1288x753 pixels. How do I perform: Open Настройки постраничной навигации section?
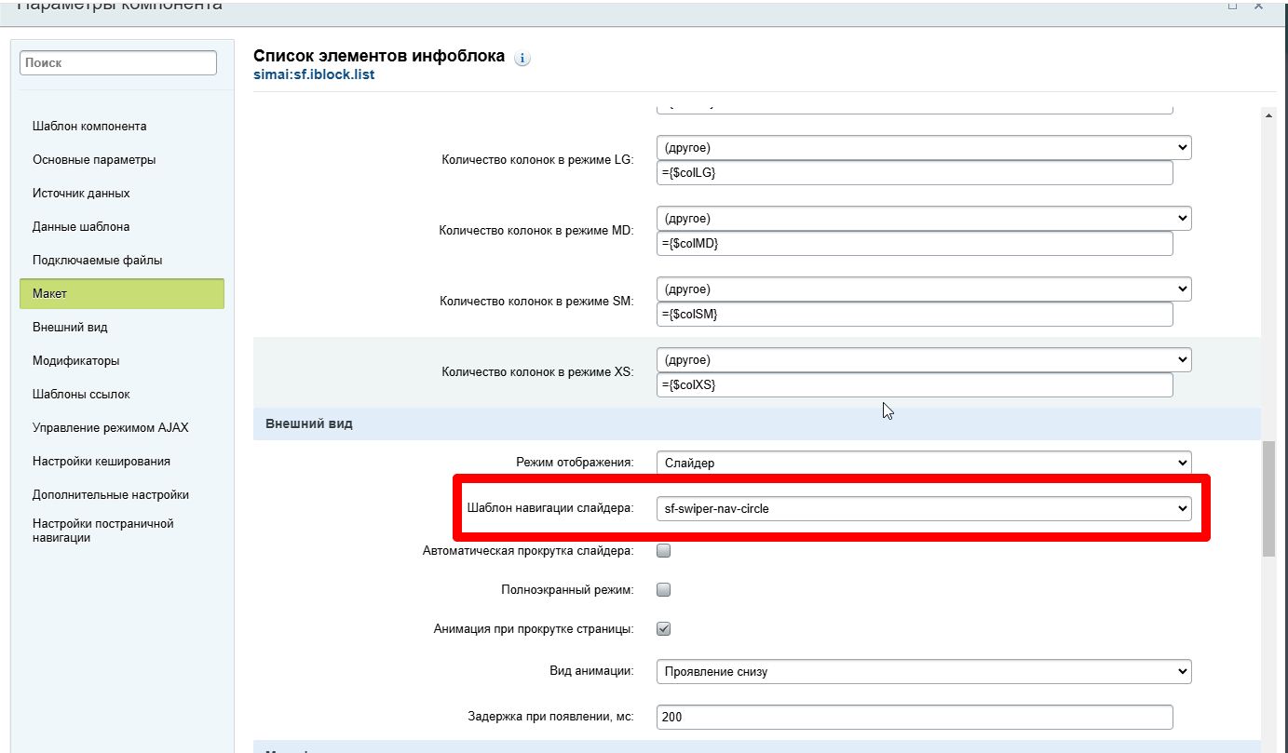point(102,531)
